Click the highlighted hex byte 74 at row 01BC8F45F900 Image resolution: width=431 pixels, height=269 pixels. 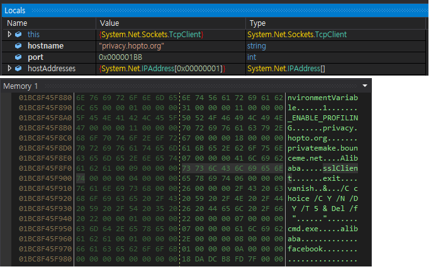(81, 178)
